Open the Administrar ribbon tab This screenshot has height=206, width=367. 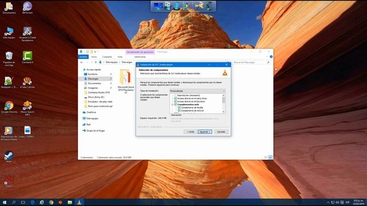[140, 57]
